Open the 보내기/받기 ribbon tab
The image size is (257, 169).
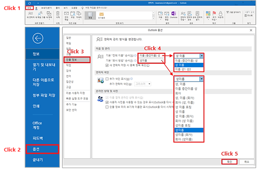pyautogui.click(x=46, y=8)
